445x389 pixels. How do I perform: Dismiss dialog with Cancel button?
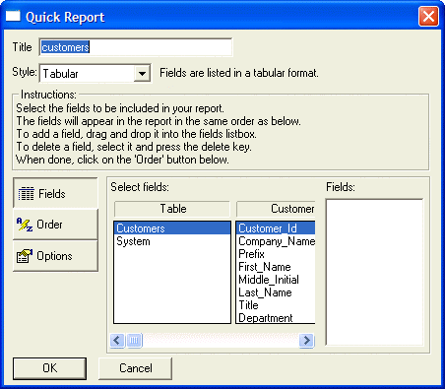136,368
